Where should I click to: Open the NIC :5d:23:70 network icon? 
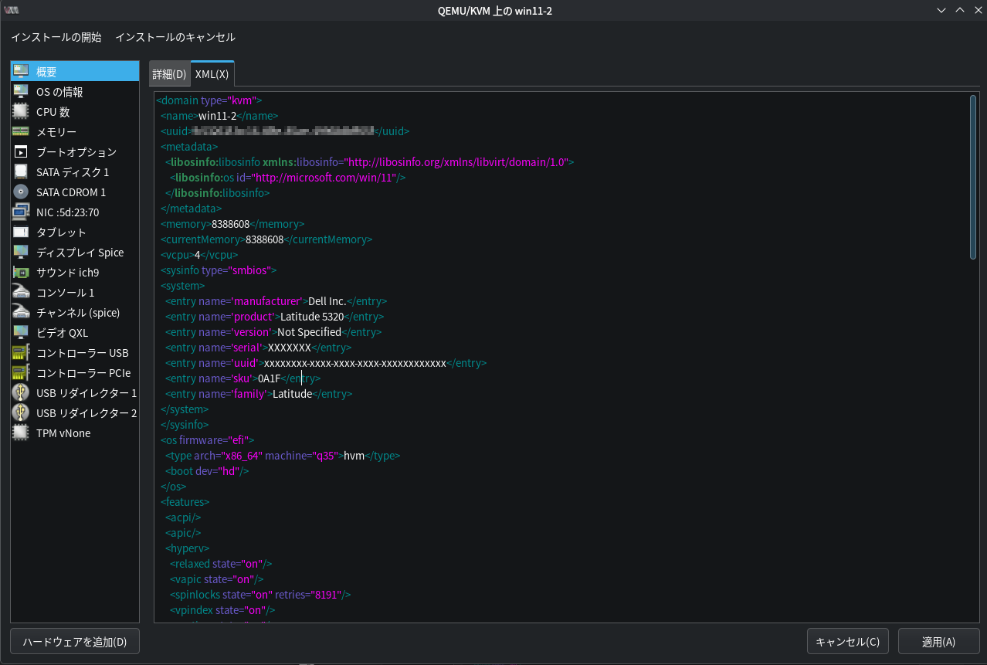coord(21,212)
